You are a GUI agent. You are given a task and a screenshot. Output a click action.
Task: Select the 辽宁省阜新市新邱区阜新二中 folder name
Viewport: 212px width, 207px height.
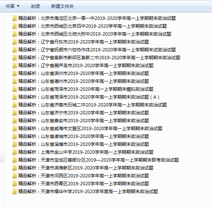click(99, 58)
